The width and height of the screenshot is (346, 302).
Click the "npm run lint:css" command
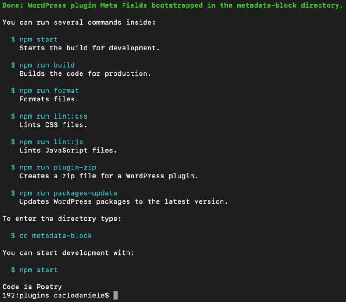coord(53,116)
